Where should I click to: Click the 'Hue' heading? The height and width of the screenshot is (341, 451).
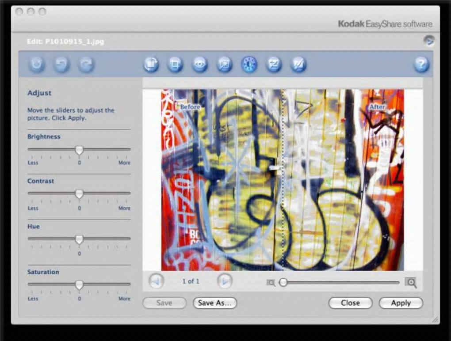tap(33, 226)
